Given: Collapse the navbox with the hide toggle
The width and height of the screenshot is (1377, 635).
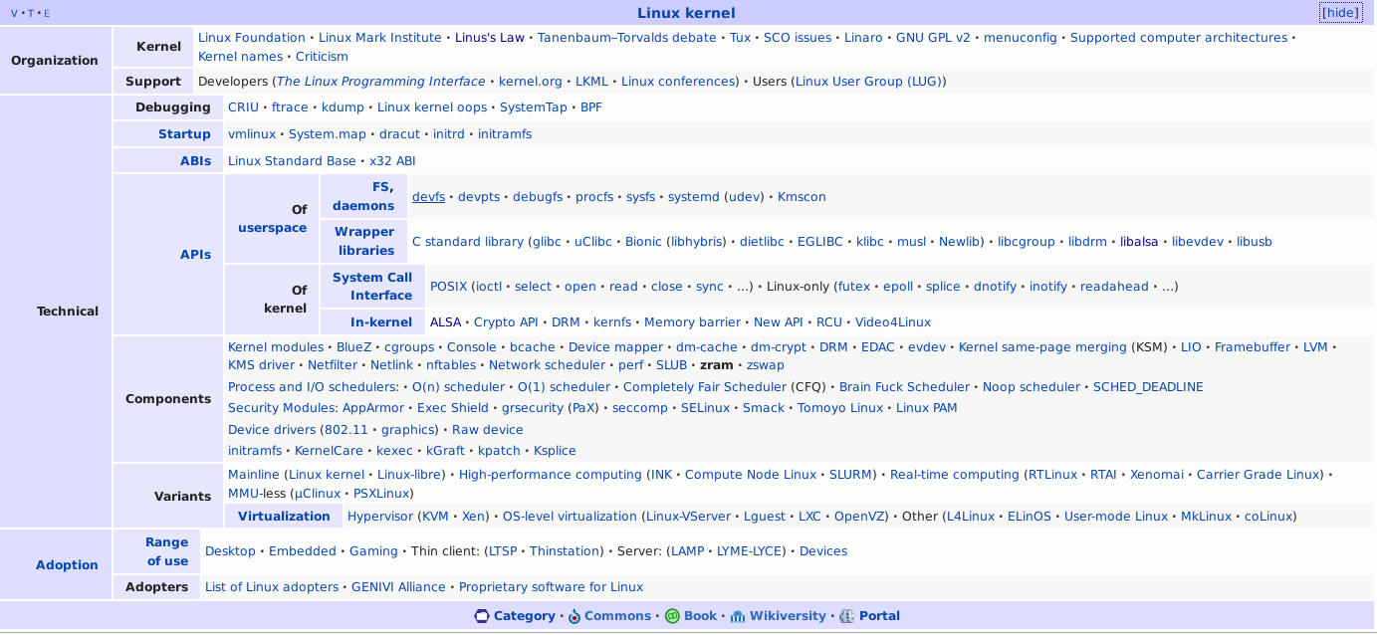Looking at the screenshot, I should [x=1339, y=13].
